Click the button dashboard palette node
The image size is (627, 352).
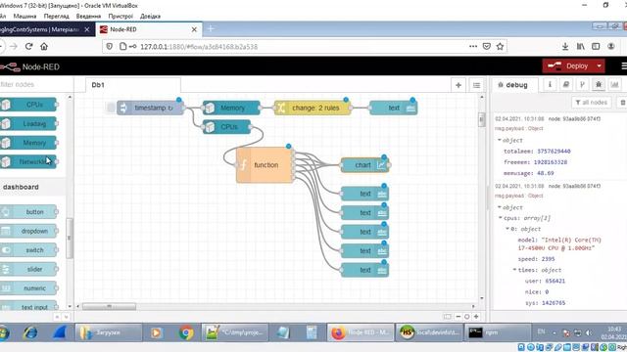pos(28,212)
